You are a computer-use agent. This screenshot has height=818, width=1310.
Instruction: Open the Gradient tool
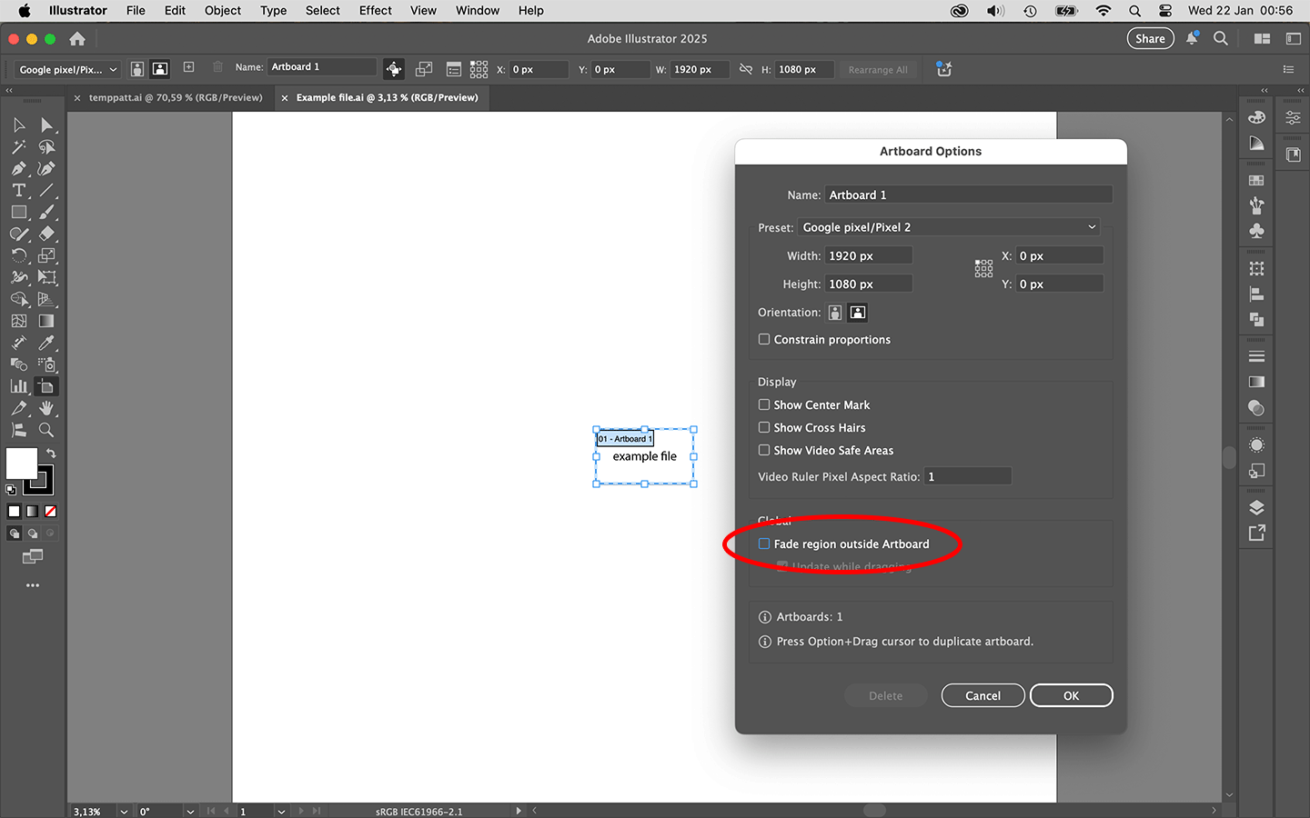coord(47,321)
